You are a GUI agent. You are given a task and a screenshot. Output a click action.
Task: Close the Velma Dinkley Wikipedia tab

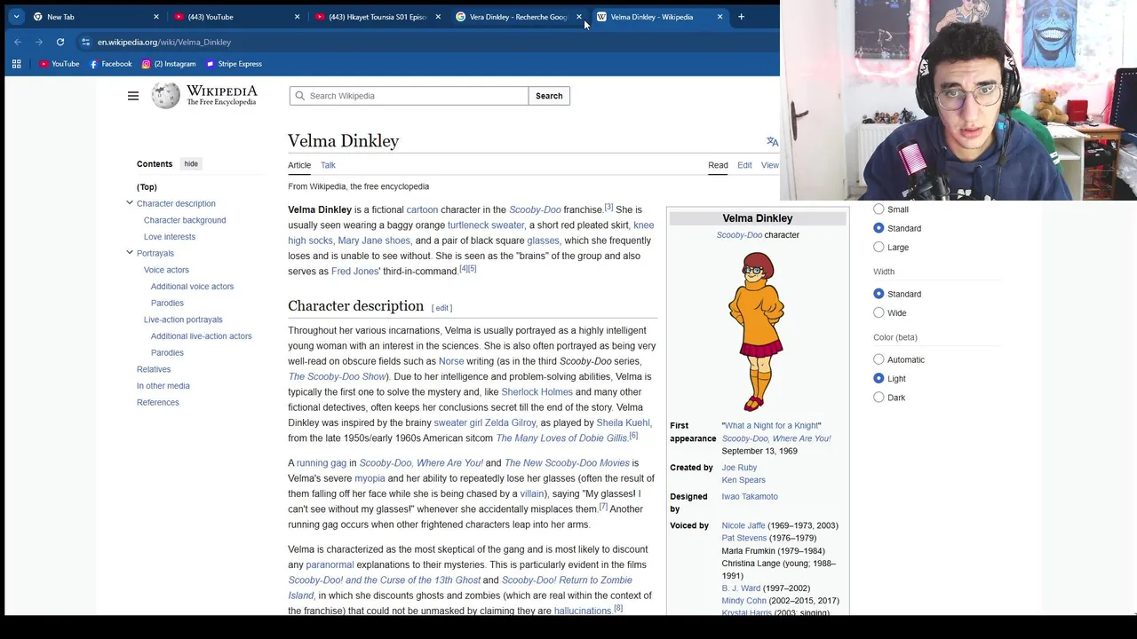pyautogui.click(x=720, y=17)
